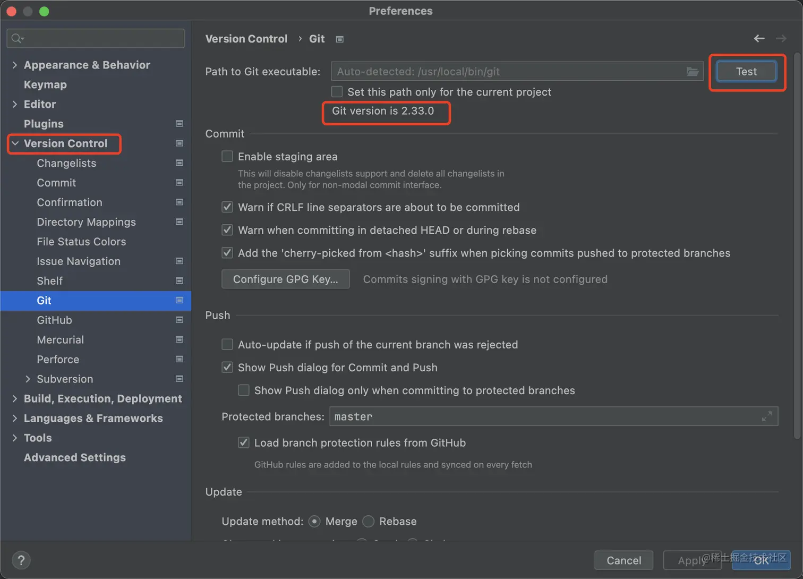Select Merge update method
The height and width of the screenshot is (579, 803).
[x=314, y=522]
